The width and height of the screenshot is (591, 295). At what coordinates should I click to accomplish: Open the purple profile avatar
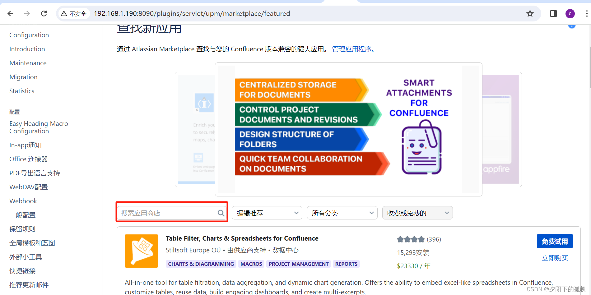(570, 14)
